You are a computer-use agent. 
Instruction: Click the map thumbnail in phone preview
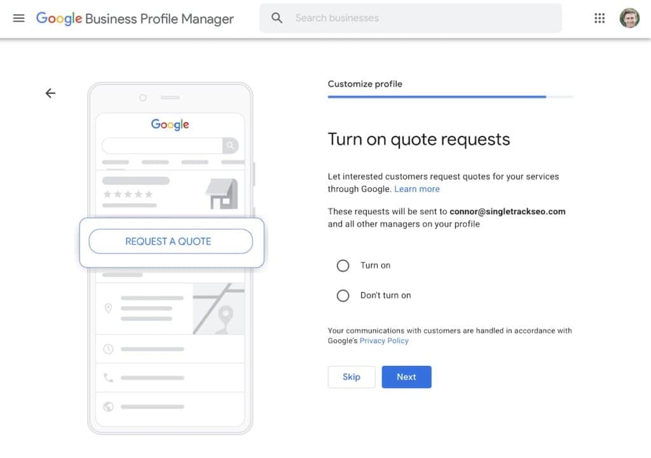[218, 309]
